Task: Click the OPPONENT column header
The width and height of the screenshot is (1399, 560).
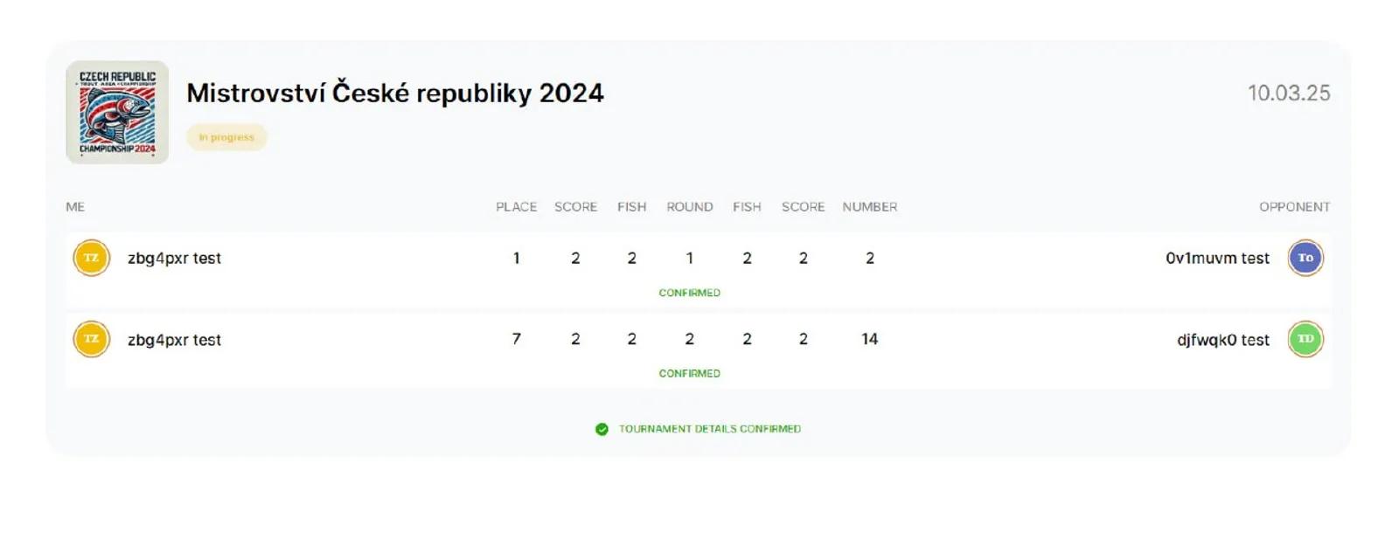Action: click(1295, 207)
